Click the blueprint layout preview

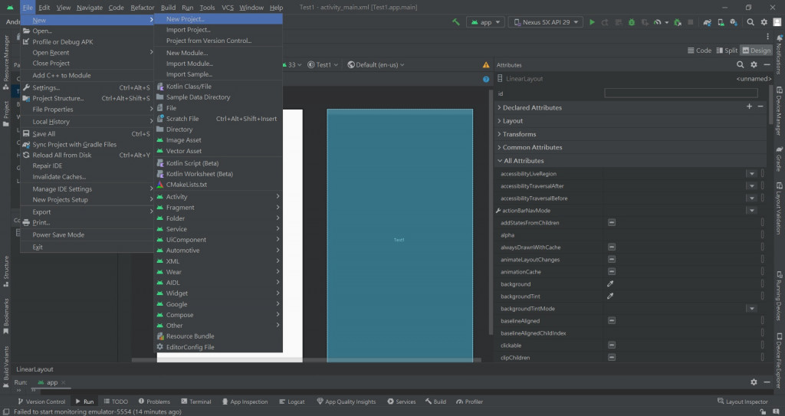tap(399, 234)
